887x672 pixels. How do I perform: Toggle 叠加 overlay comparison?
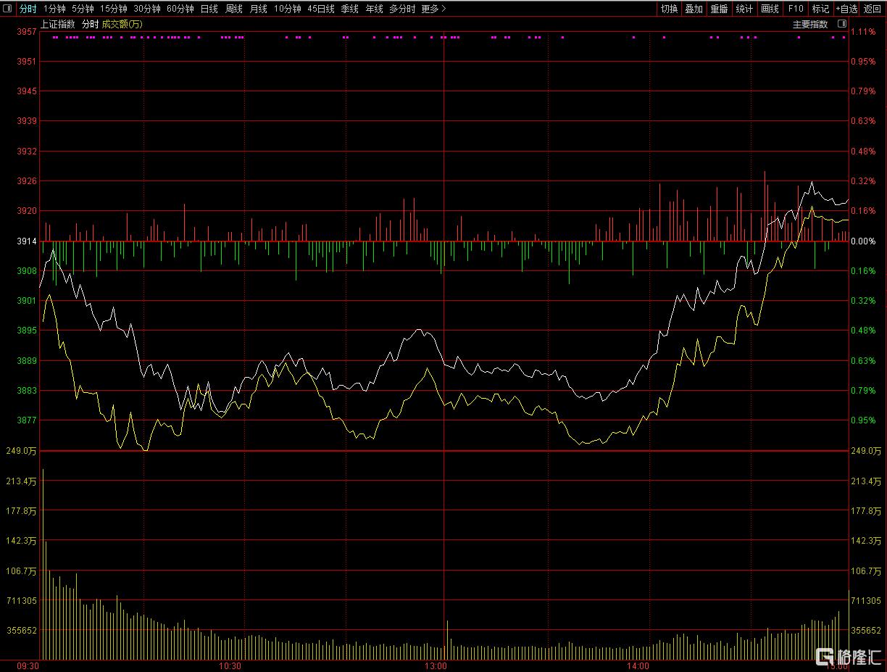click(694, 9)
